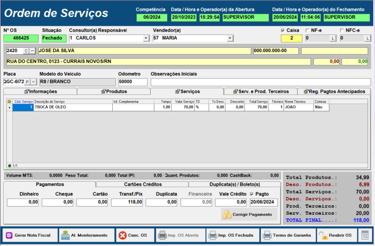Click the Duplicata amount field
375x246 pixels.
pyautogui.click(x=162, y=202)
